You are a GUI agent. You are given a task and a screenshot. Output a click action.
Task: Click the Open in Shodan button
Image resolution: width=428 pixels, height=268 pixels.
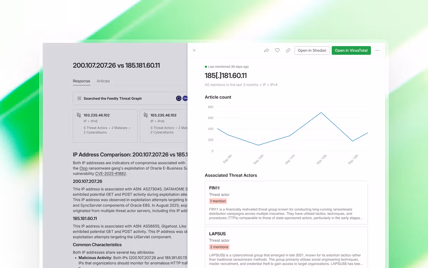pyautogui.click(x=312, y=50)
